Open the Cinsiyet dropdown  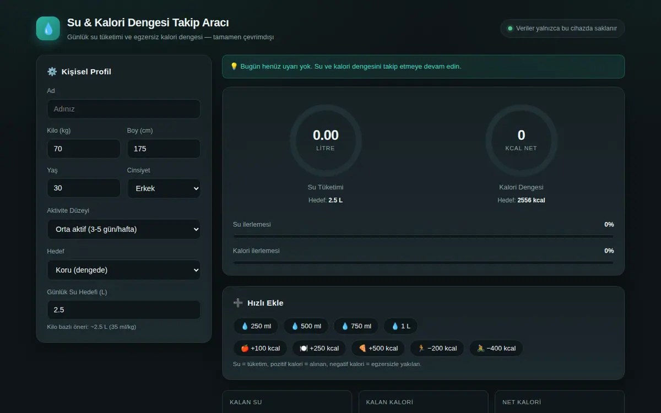pos(164,188)
